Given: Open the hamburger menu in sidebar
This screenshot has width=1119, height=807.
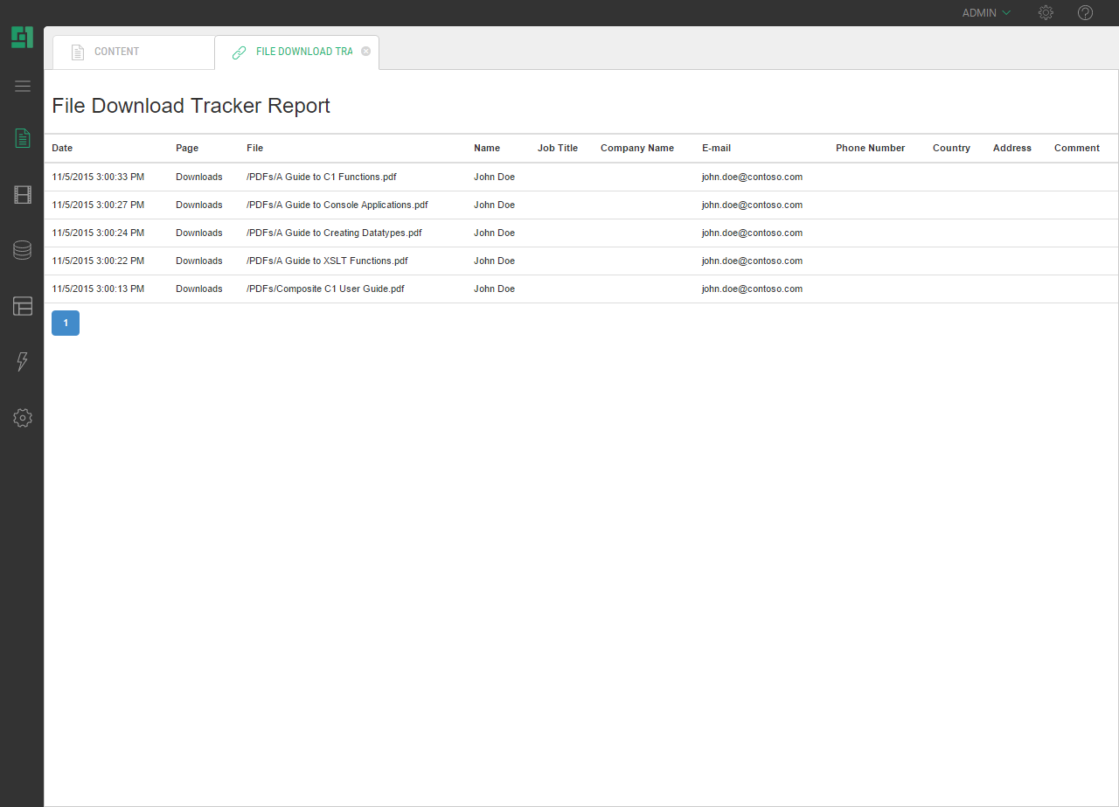Looking at the screenshot, I should (x=22, y=86).
